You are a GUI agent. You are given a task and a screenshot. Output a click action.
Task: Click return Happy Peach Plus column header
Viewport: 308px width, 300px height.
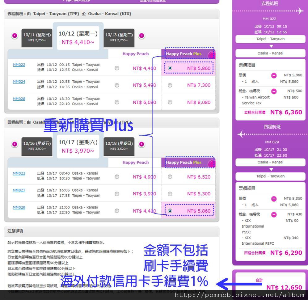coord(188,163)
